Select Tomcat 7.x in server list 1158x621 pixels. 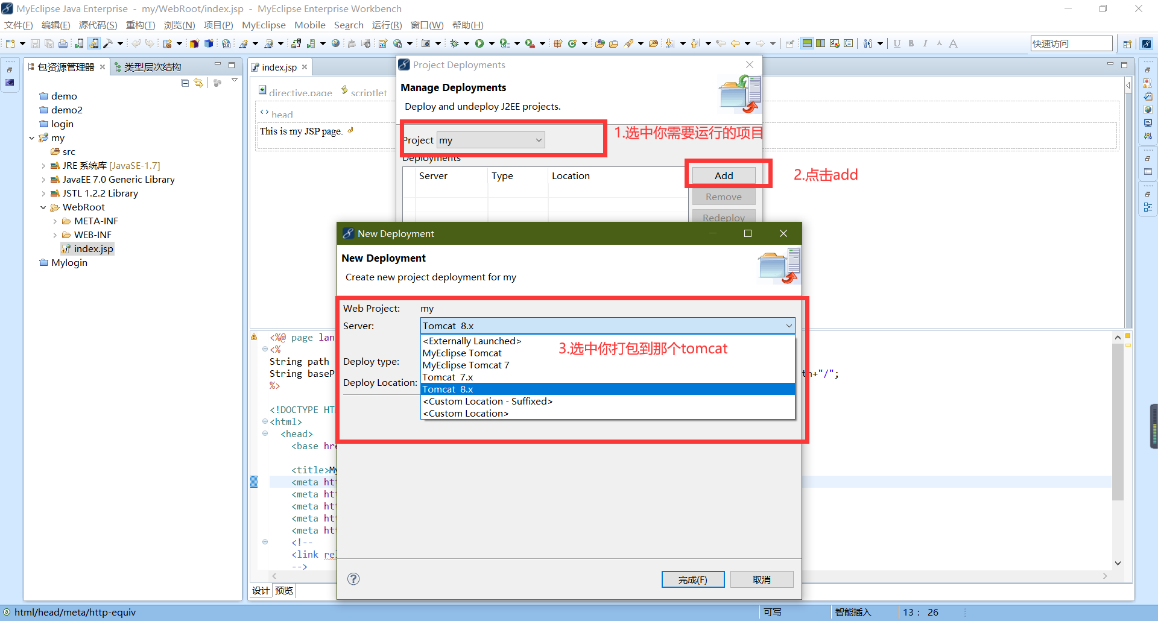pyautogui.click(x=608, y=377)
